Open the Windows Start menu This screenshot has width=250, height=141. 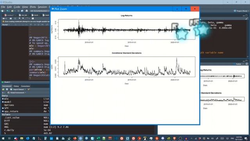(3, 138)
